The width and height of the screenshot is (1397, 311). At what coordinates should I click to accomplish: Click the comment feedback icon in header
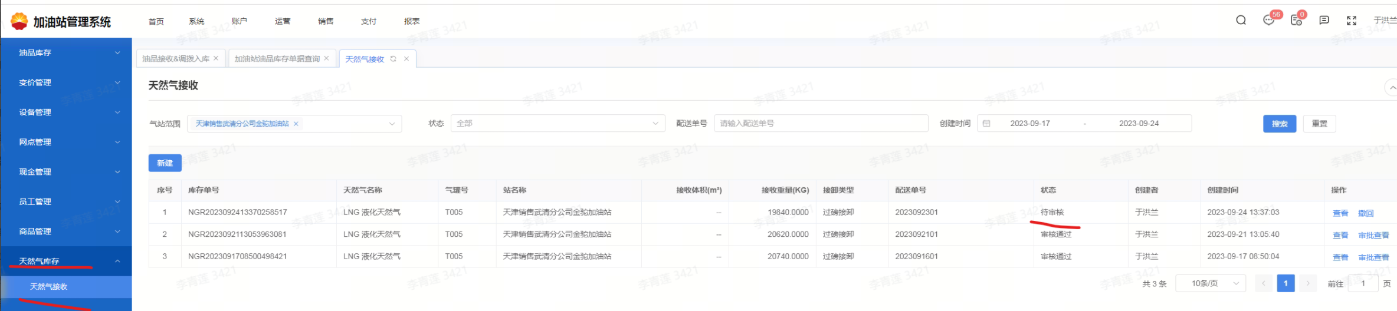pos(1324,21)
